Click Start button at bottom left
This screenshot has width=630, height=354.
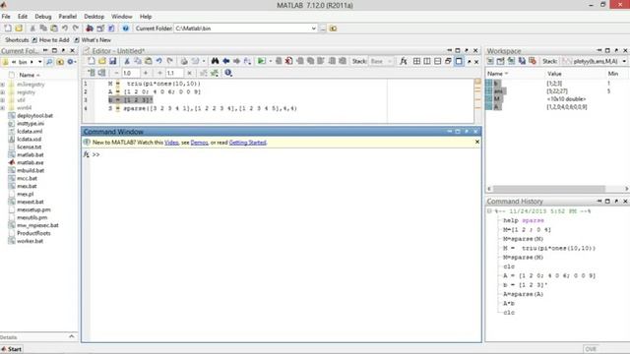click(x=12, y=349)
